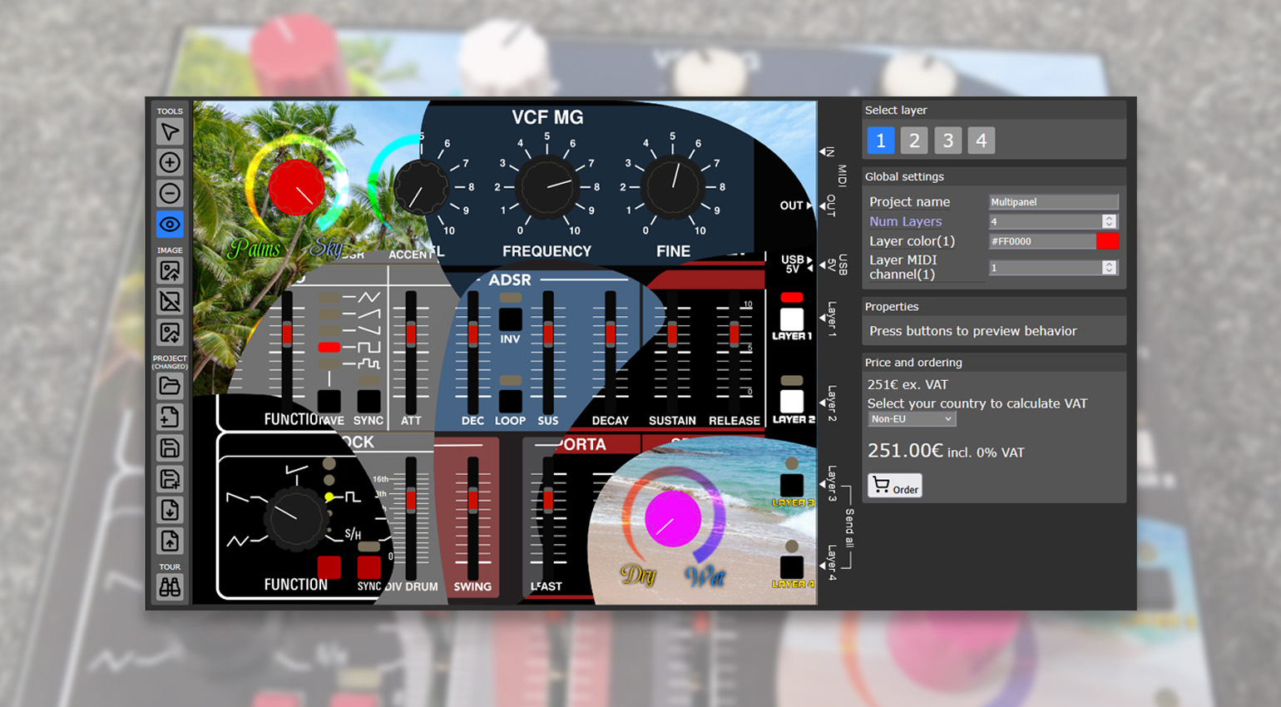Click the zoom in (plus) tool
This screenshot has width=1281, height=707.
pos(170,163)
